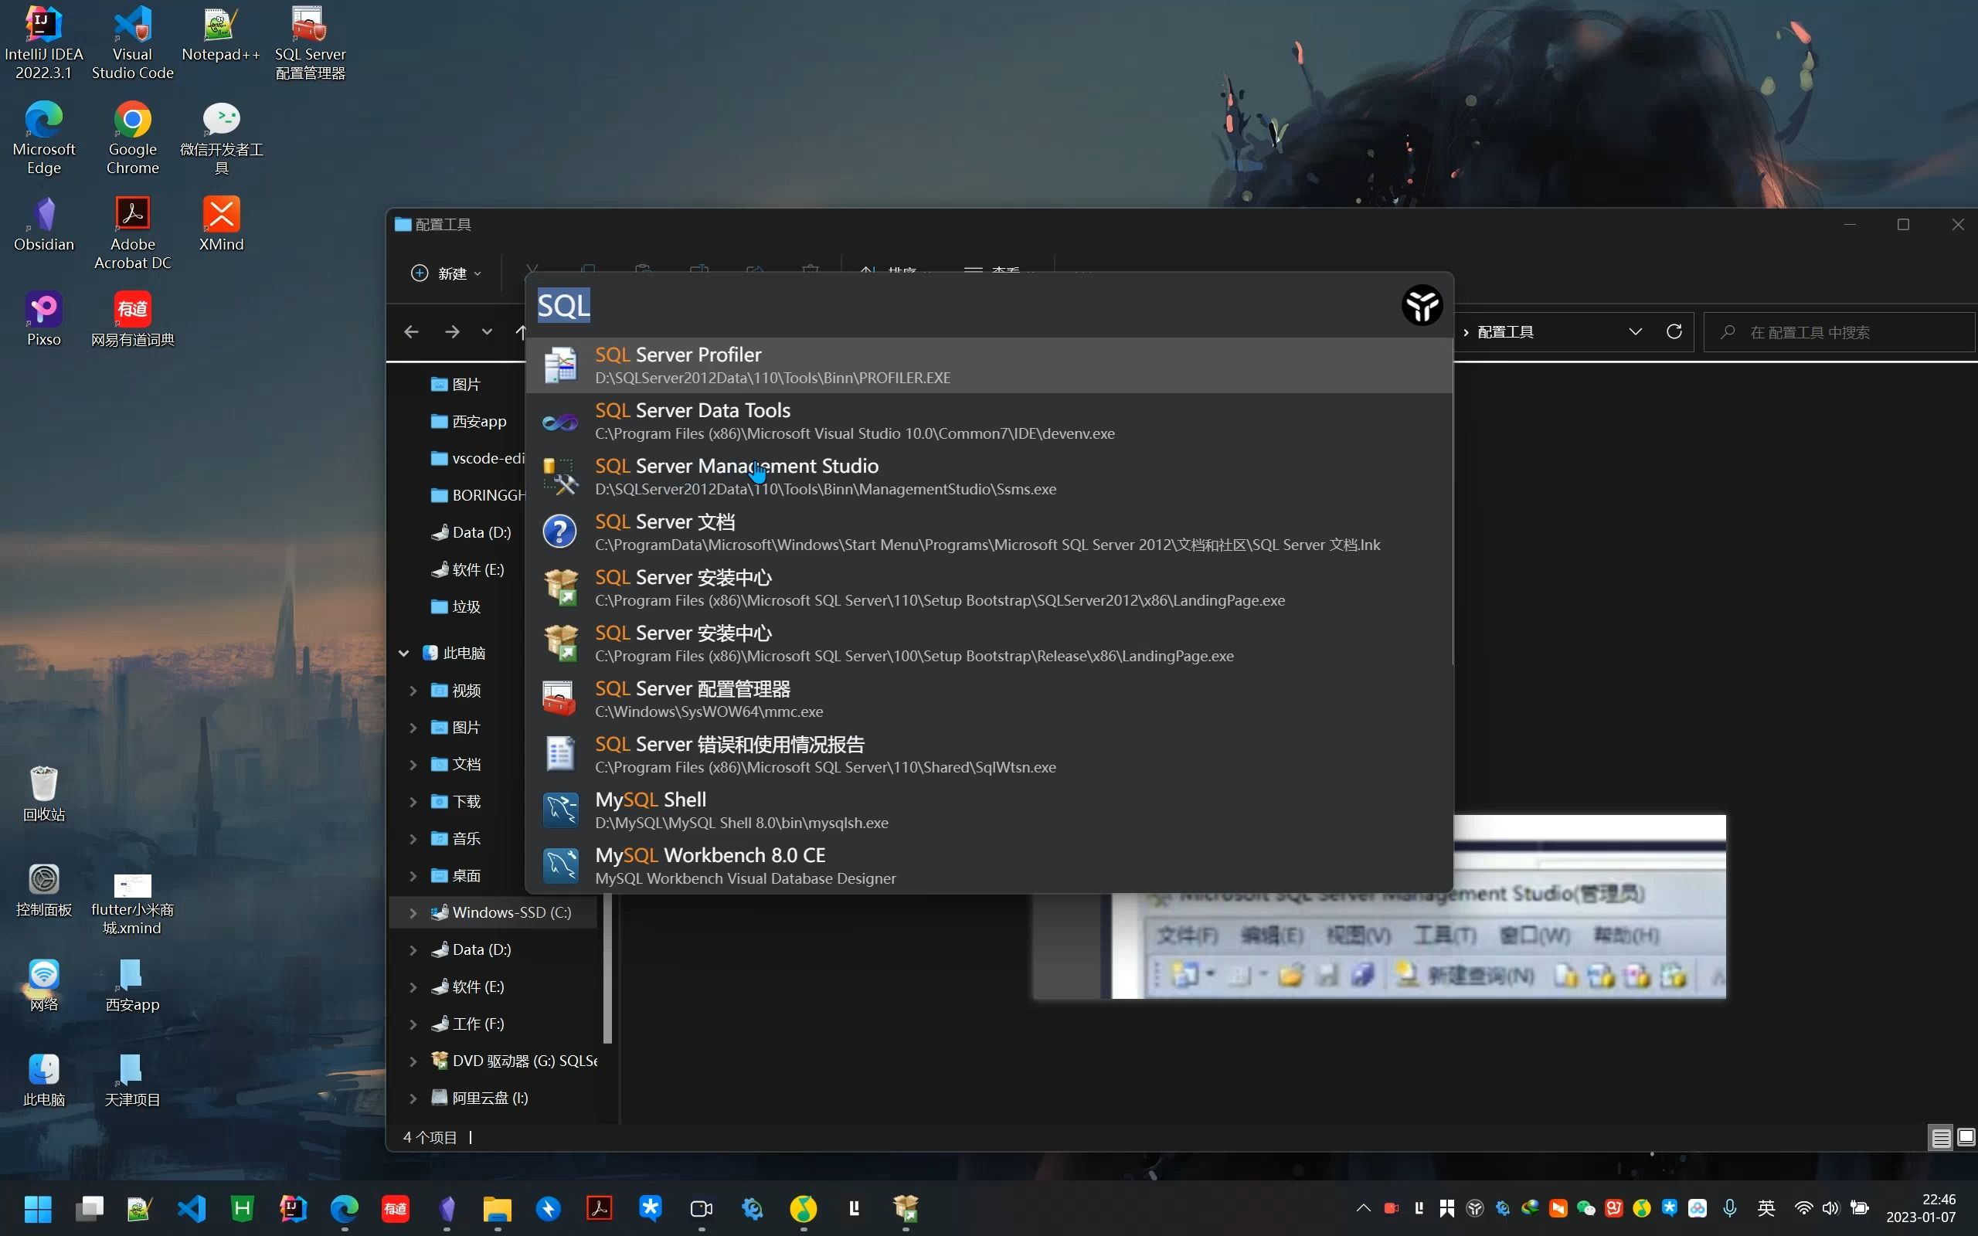
Task: Open 控制面板 desktop icon
Action: (x=43, y=889)
